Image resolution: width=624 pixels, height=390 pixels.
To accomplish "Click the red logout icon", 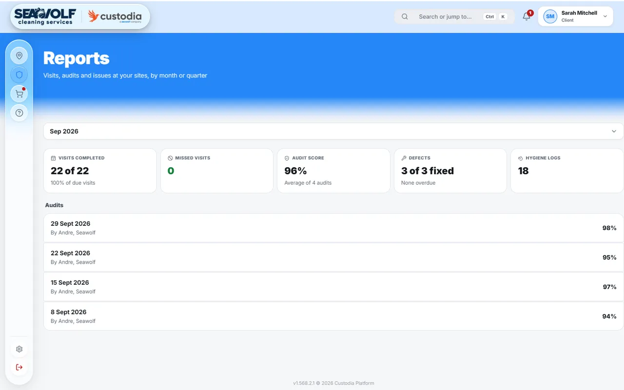I will click(x=19, y=367).
